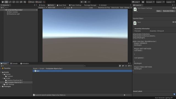Screen dimensions: 176x99
Task: Toggle Local handle rotation
Action: coord(38,2)
